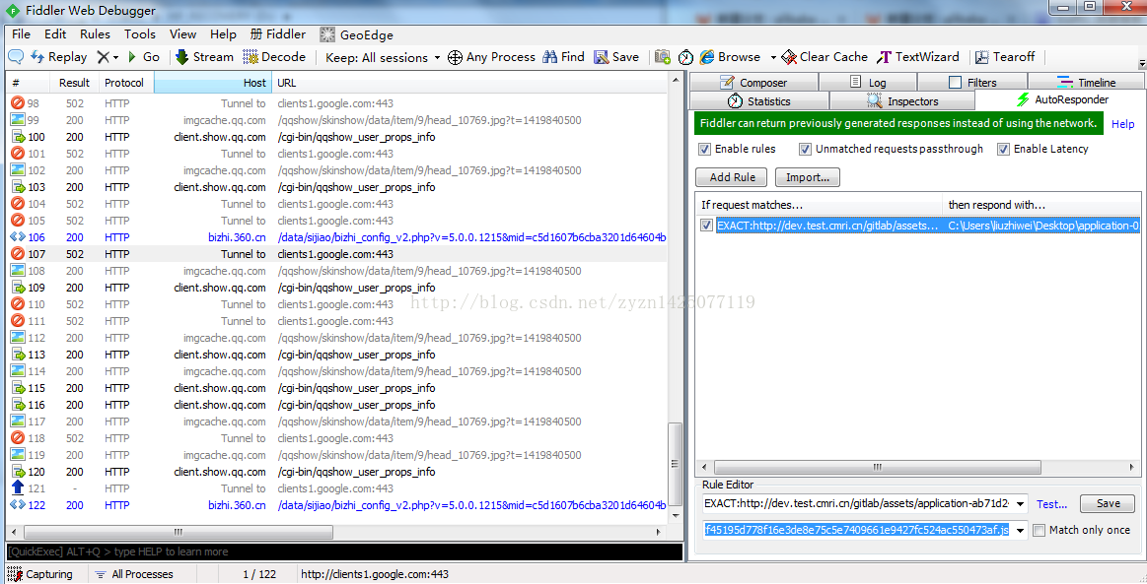Click the timer stopwatch toolbar icon
The image size is (1147, 584).
[x=685, y=57]
